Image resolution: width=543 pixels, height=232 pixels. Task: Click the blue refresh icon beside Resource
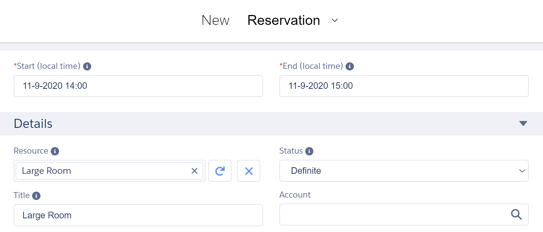pyautogui.click(x=220, y=171)
